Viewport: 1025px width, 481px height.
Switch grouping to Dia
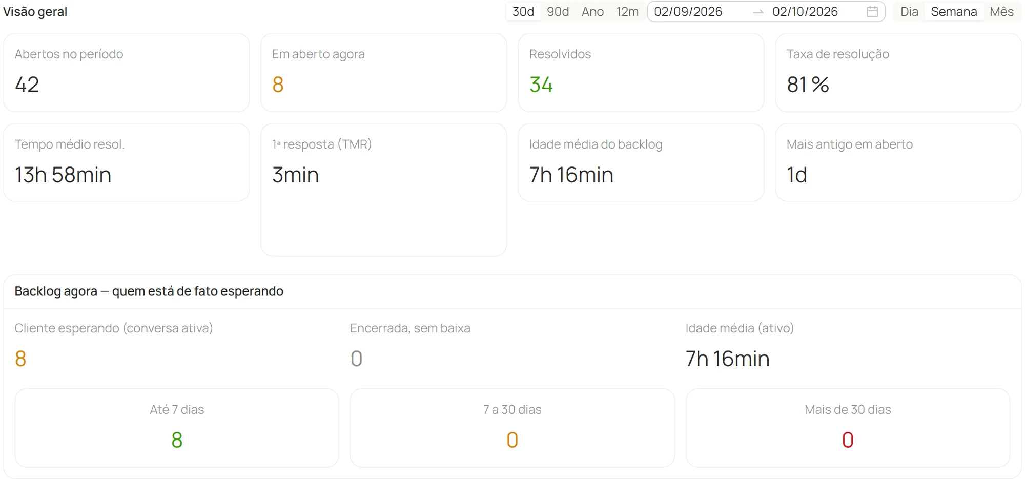909,12
